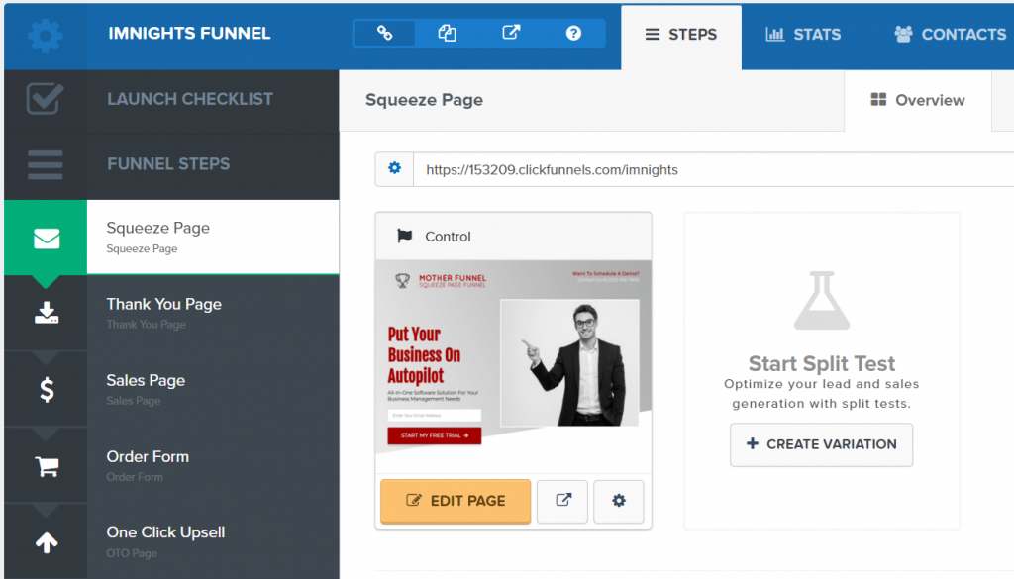
Task: Select the Thank You Page step
Action: point(213,313)
